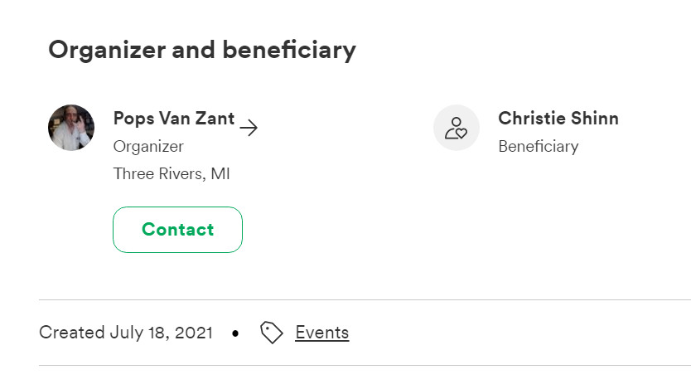The height and width of the screenshot is (389, 691).
Task: Click the bullet separator dot after the date
Action: click(x=235, y=333)
